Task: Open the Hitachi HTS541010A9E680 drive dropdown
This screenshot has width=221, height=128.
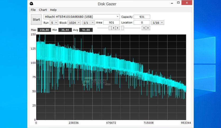Action: [82, 17]
